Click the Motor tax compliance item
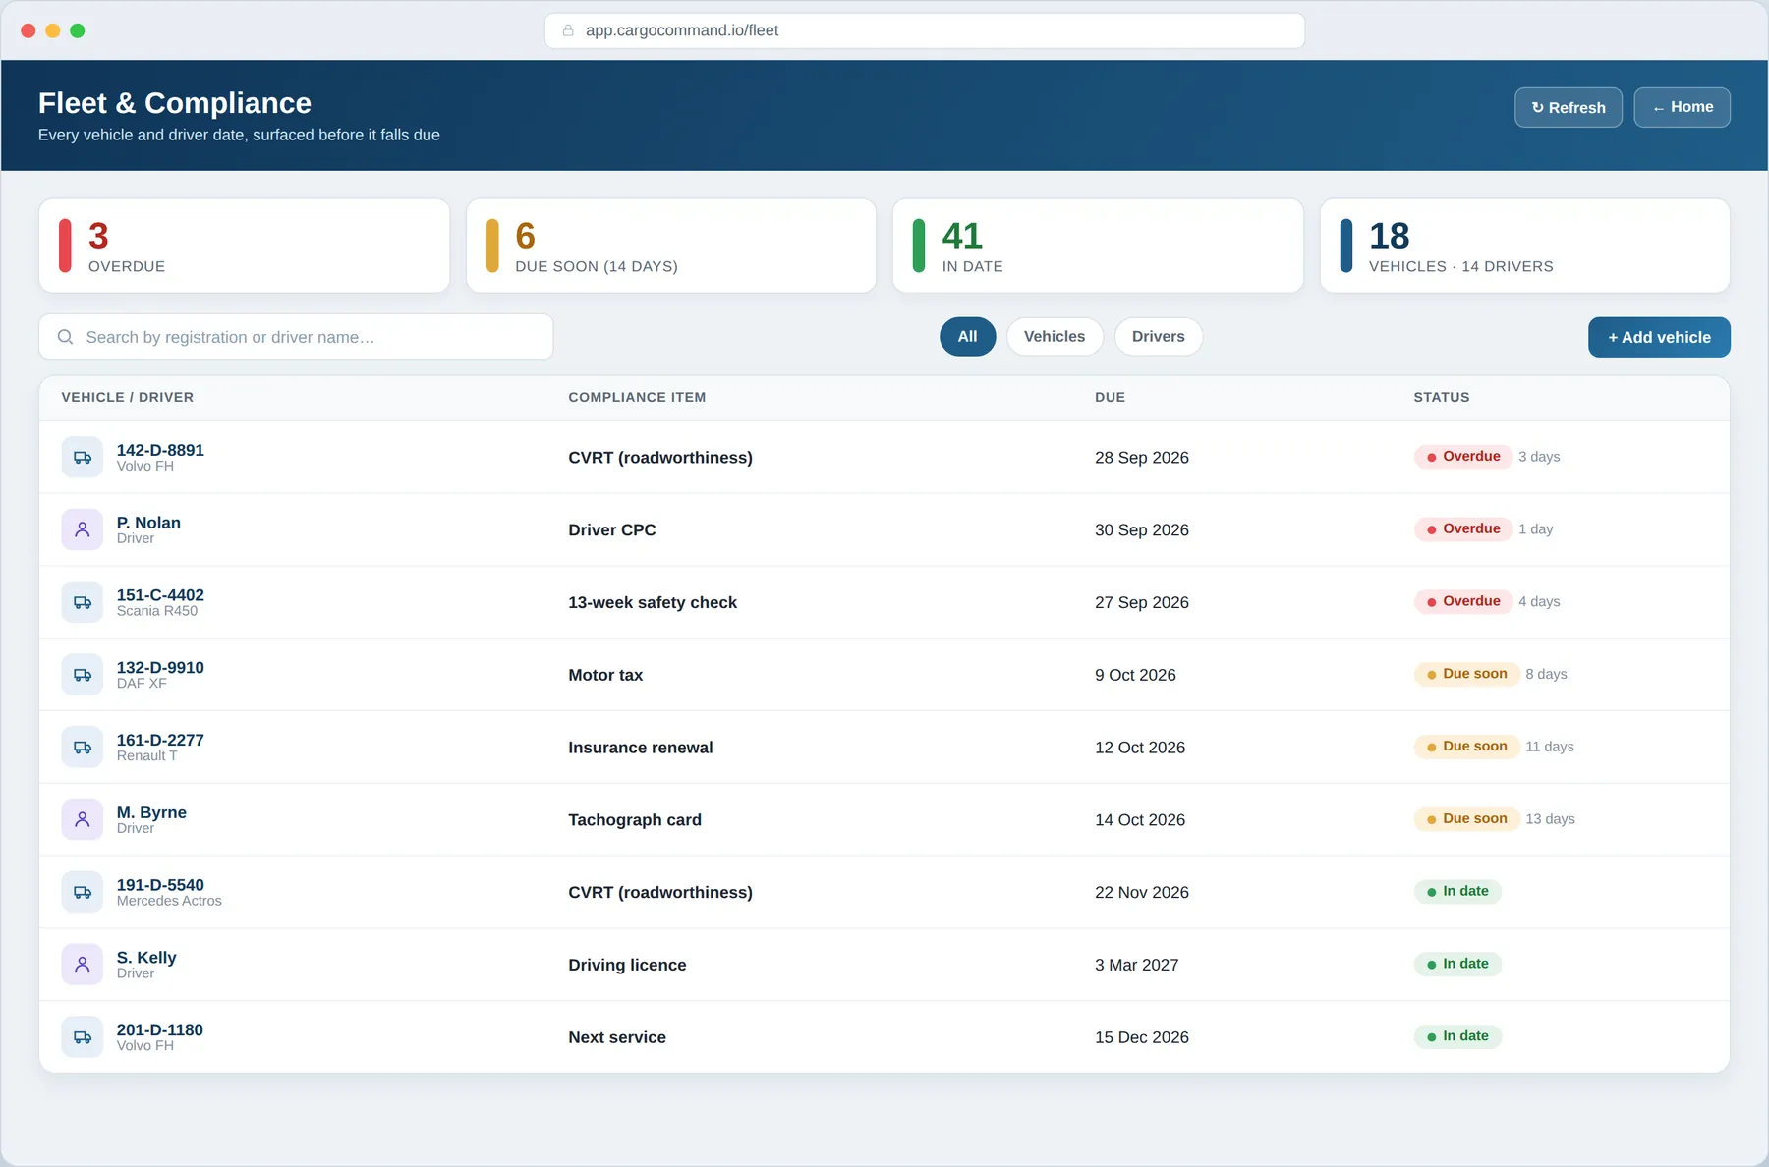Image resolution: width=1769 pixels, height=1167 pixels. pyautogui.click(x=605, y=675)
